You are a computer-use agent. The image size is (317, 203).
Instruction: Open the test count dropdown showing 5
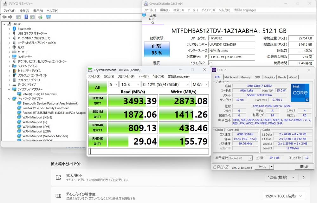coord(113,85)
